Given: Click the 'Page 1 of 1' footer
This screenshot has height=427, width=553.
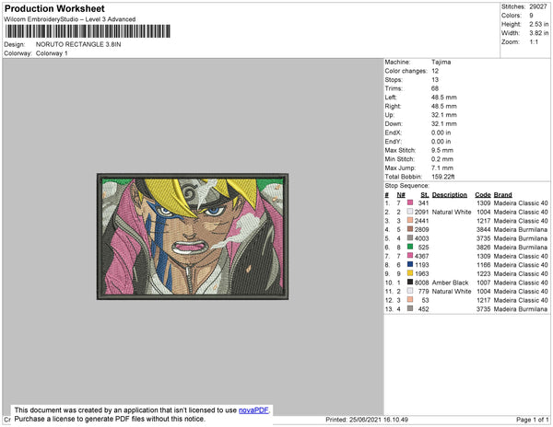Looking at the screenshot, I should (x=532, y=420).
